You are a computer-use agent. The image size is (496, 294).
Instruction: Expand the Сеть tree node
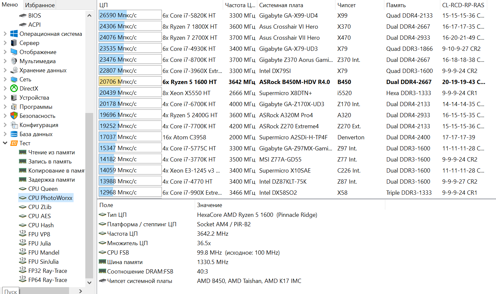pos(5,79)
